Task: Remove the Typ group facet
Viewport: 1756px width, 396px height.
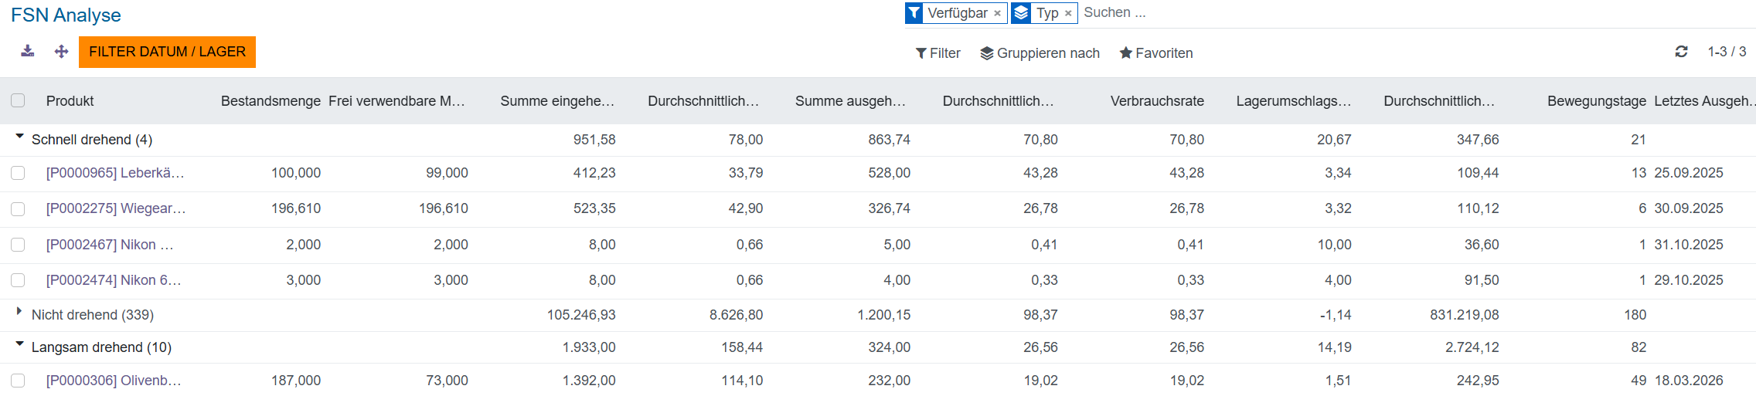Action: 1067,13
